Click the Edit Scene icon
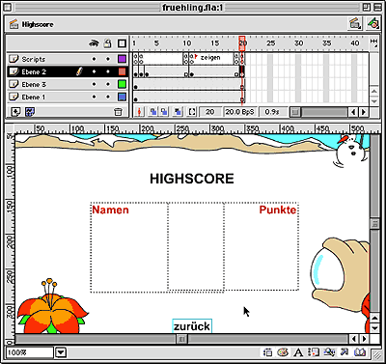Screen dimensions: 386x364 [355, 24]
